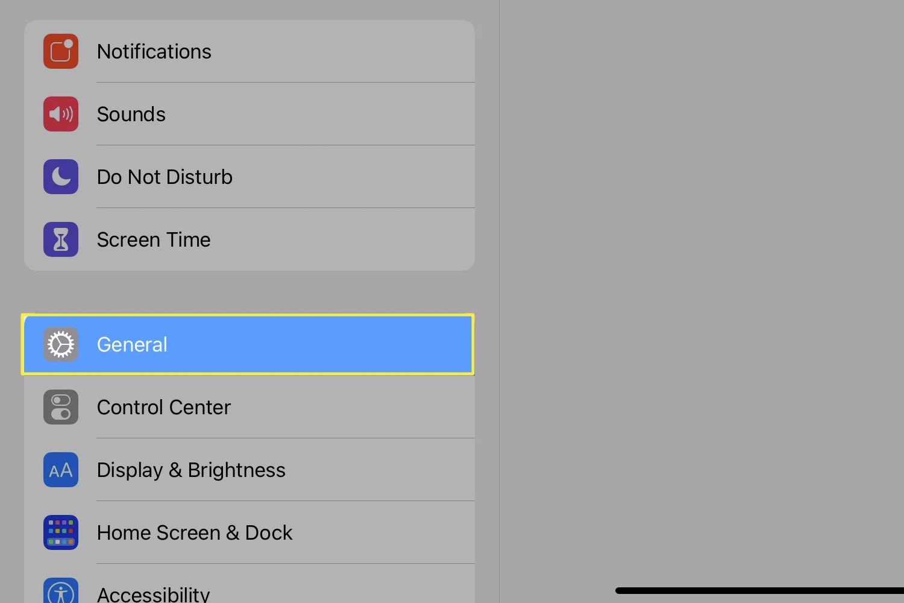Tap the Home Screen & Dock grid icon

coord(61,532)
